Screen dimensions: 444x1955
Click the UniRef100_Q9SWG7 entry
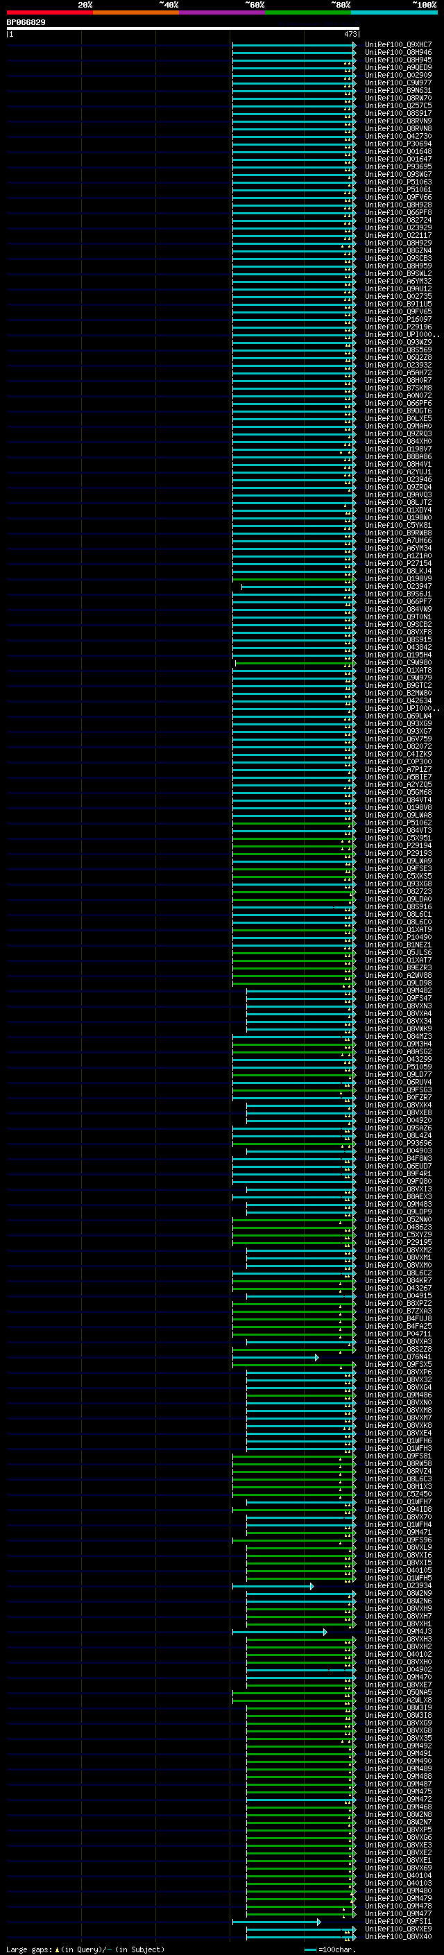398,175
